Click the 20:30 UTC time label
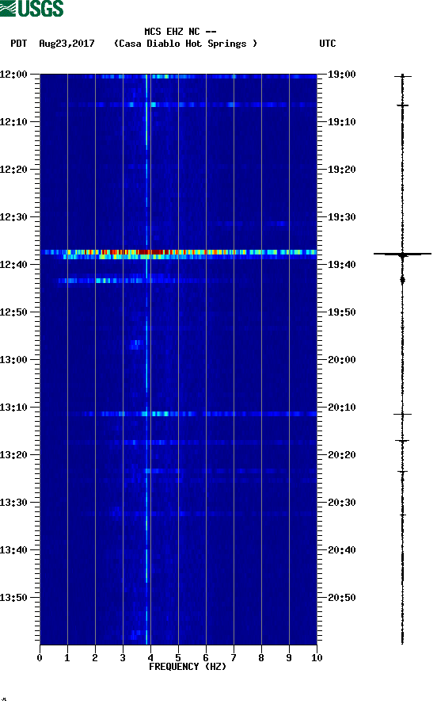Viewport: 437px width, 708px height. 342,503
